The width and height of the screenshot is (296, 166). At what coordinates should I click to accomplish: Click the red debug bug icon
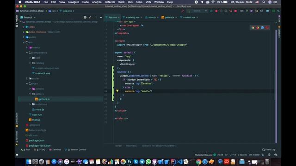(216, 11)
